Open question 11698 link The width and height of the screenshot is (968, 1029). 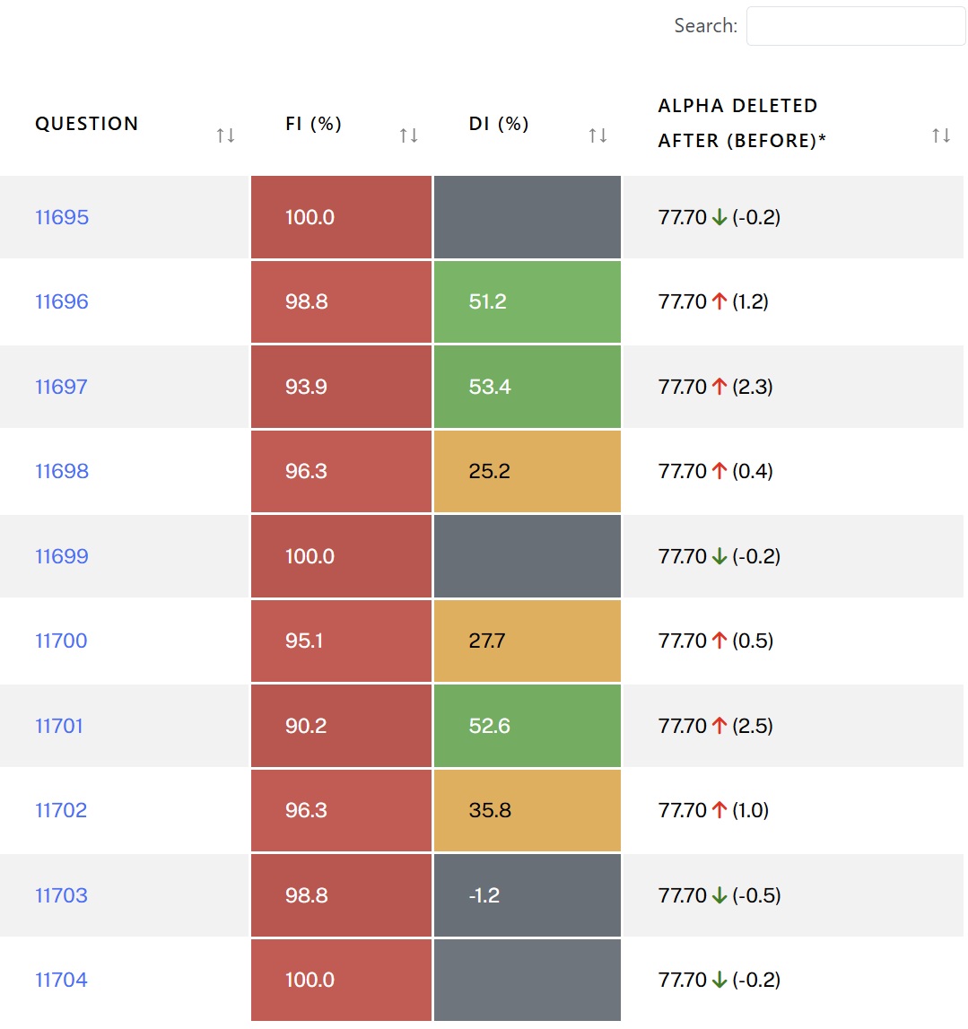tap(62, 471)
